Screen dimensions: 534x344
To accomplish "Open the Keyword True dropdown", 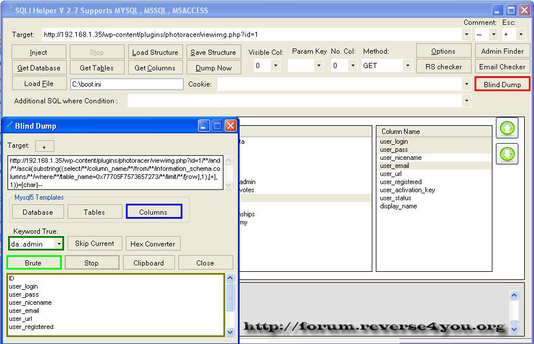I will pos(59,244).
